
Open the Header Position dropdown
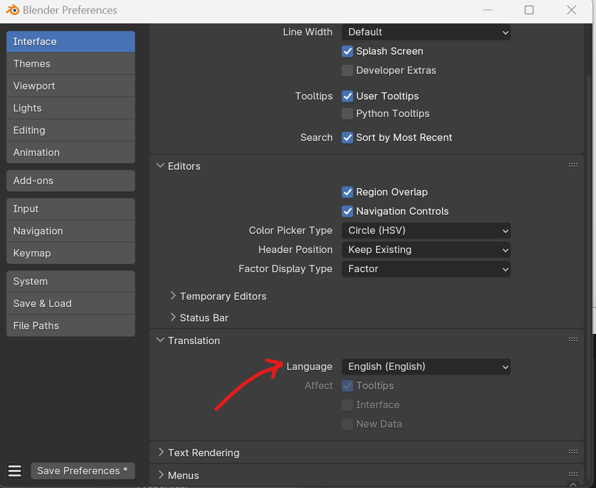coord(426,250)
